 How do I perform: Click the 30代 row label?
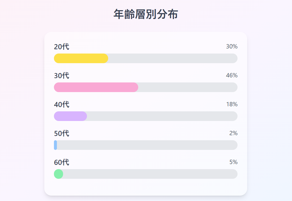click(61, 76)
